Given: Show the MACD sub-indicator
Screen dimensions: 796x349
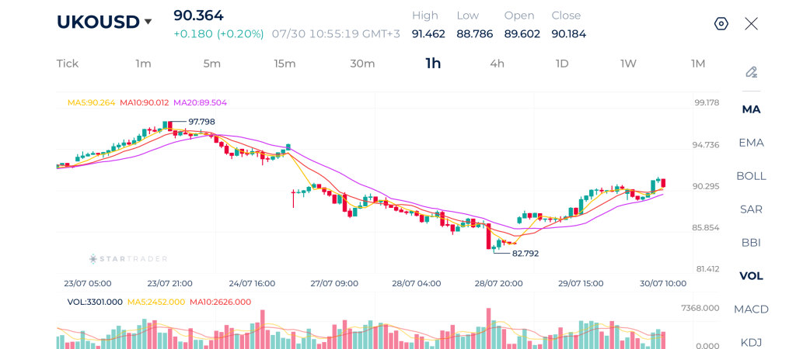Looking at the screenshot, I should 752,309.
